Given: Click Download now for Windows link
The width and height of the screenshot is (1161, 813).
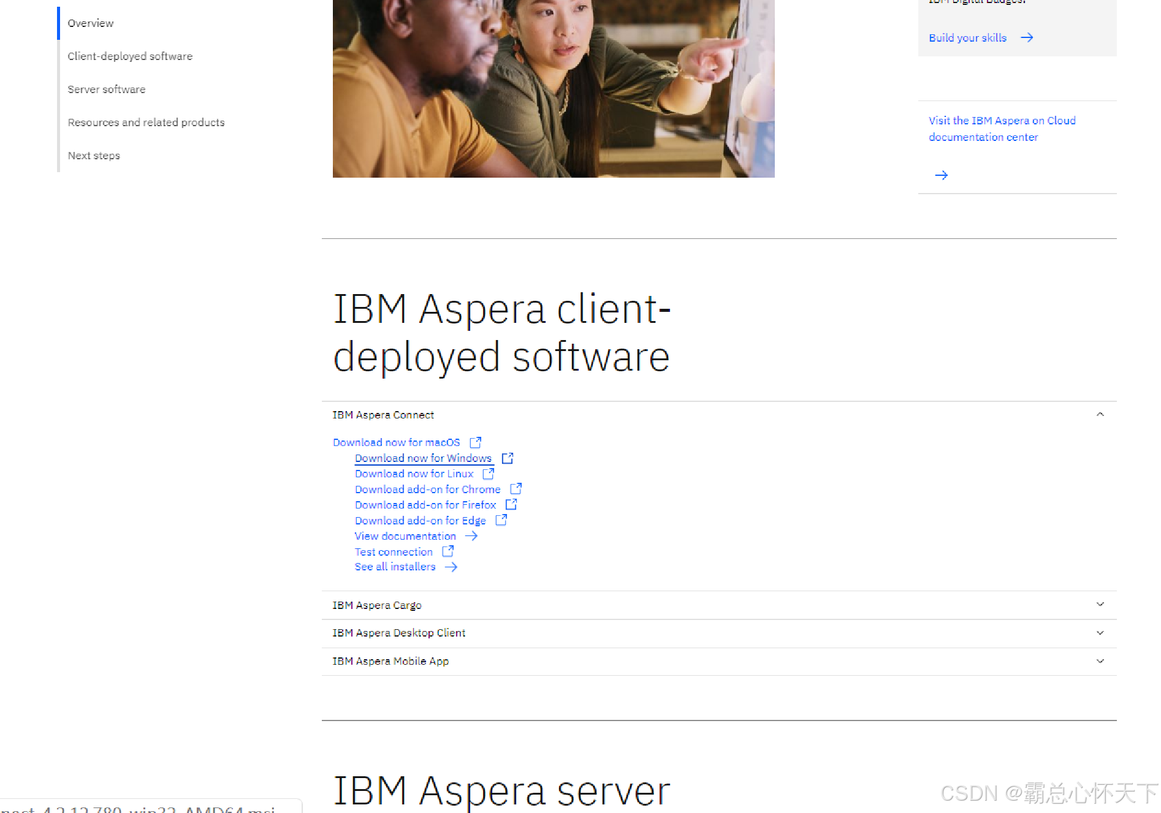Looking at the screenshot, I should click(423, 458).
